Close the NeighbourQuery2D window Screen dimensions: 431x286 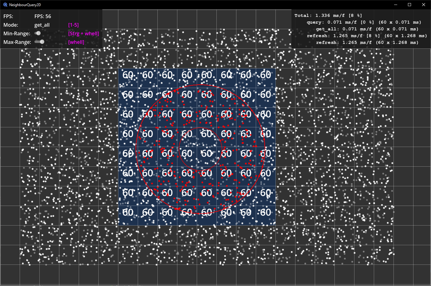coord(424,5)
